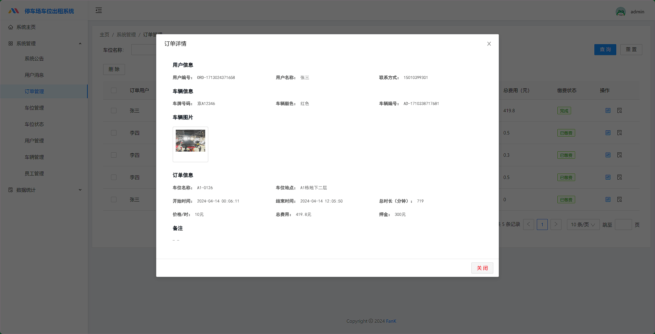The width and height of the screenshot is (655, 334).
Task: Check the second 李四 order row checkbox
Action: tap(114, 155)
